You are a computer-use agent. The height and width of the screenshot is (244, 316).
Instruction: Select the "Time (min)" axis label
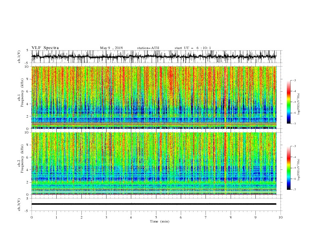160,221
